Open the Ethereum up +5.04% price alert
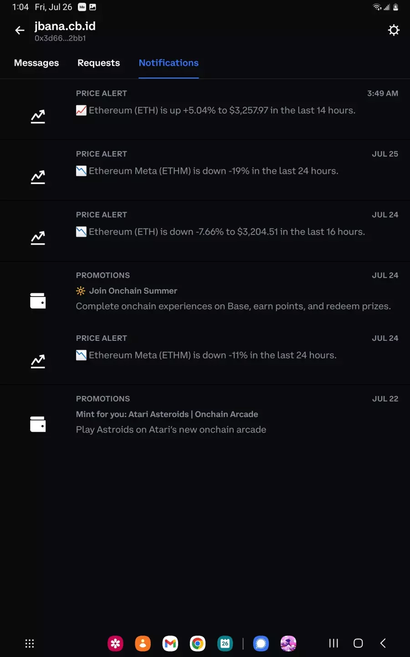Viewport: 410px width, 657px height. pyautogui.click(x=205, y=109)
